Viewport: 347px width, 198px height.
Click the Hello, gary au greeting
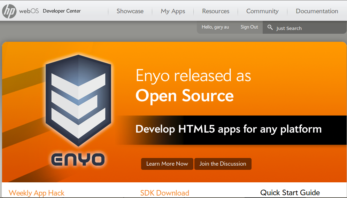pos(215,27)
